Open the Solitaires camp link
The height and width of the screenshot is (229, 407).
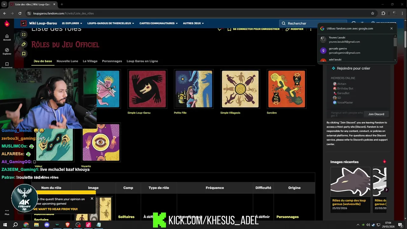pos(126,217)
